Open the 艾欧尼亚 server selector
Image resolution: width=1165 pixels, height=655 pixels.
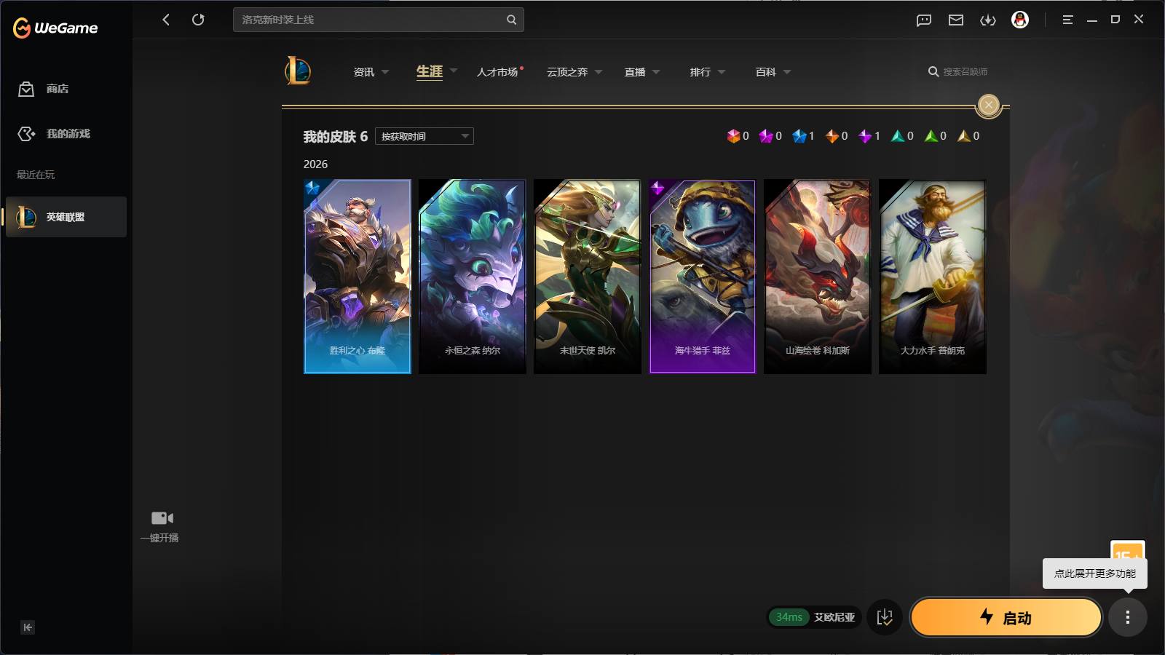coord(834,617)
